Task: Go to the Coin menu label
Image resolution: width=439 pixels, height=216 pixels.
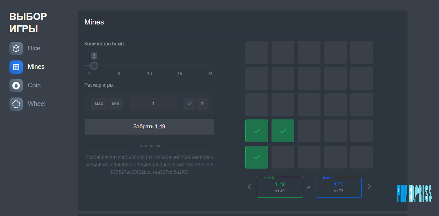Action: coord(34,85)
